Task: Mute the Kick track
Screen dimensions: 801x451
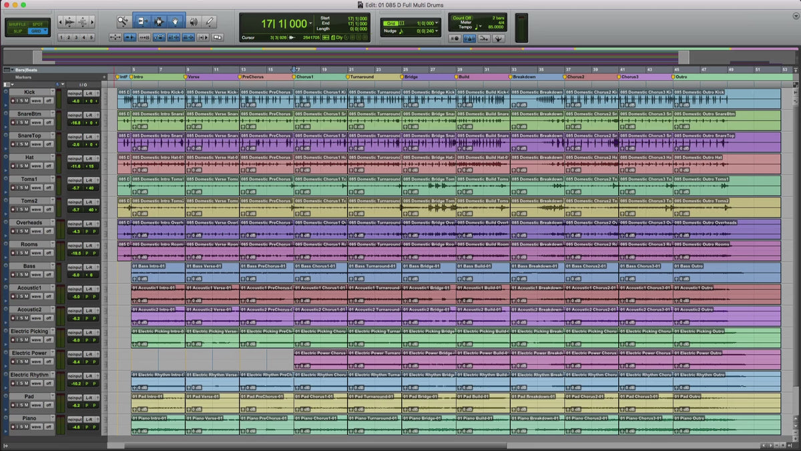Action: pos(27,101)
